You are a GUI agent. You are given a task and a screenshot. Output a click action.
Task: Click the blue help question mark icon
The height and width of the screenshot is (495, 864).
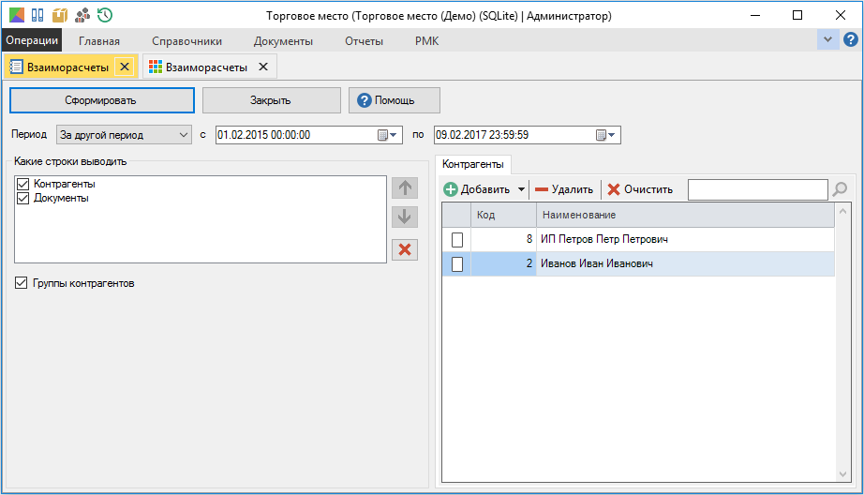(x=850, y=39)
